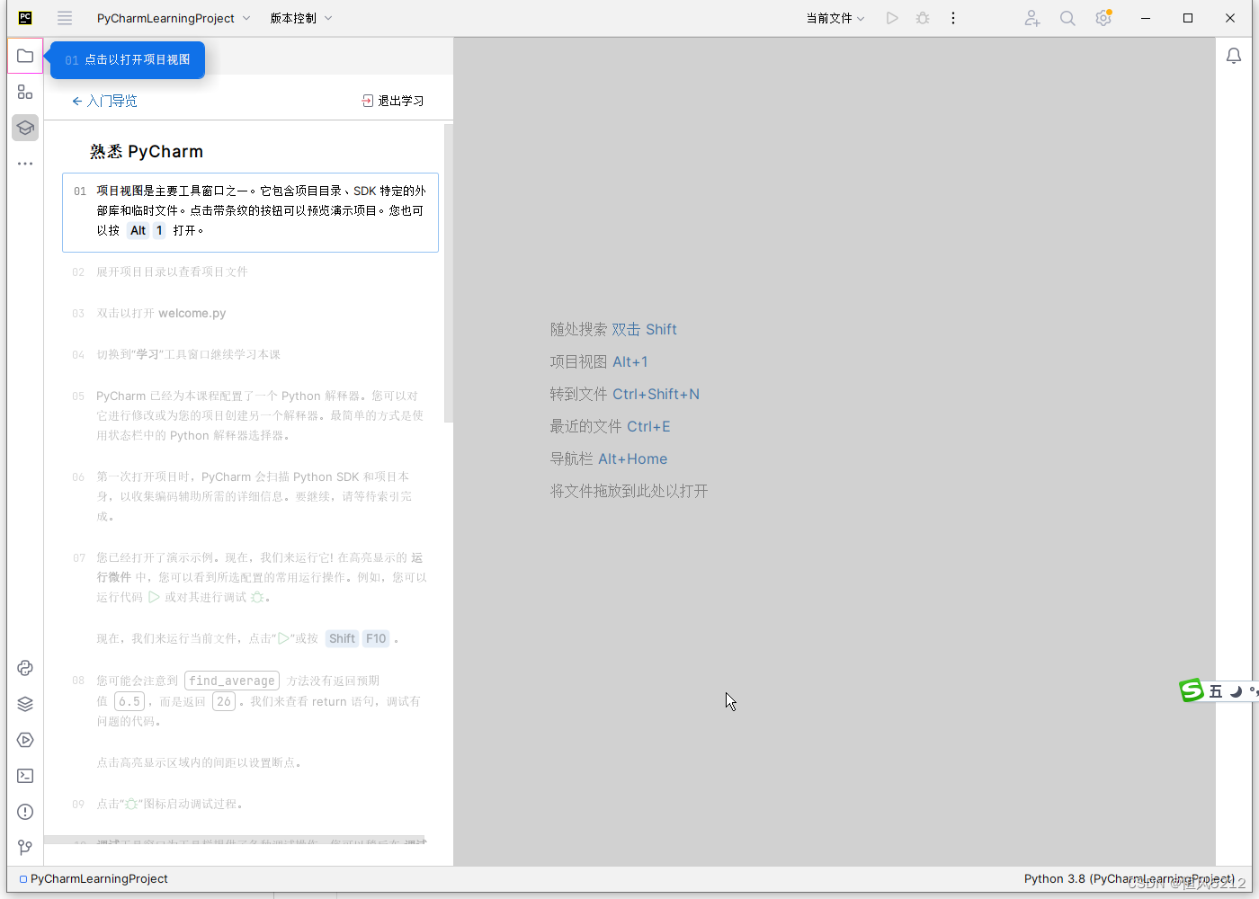Open the Terminal tool window icon

click(24, 776)
